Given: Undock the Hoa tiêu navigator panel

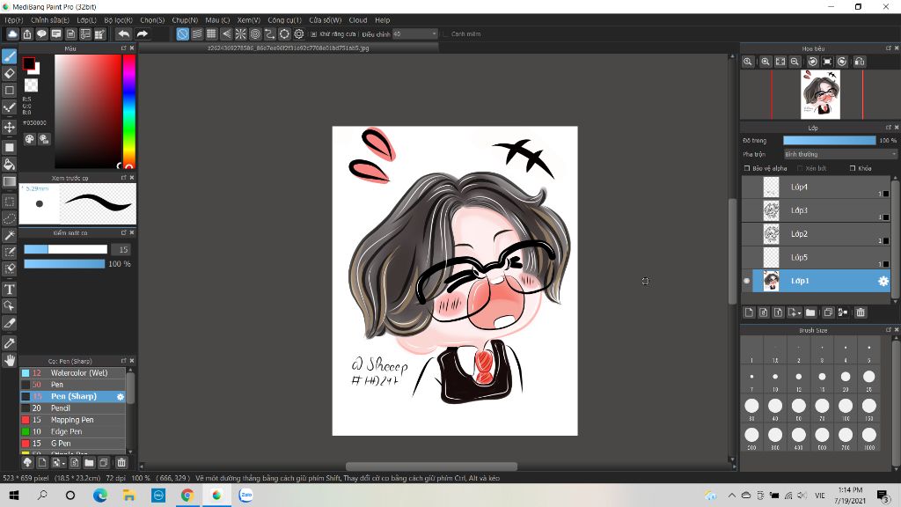Looking at the screenshot, I should (x=889, y=48).
